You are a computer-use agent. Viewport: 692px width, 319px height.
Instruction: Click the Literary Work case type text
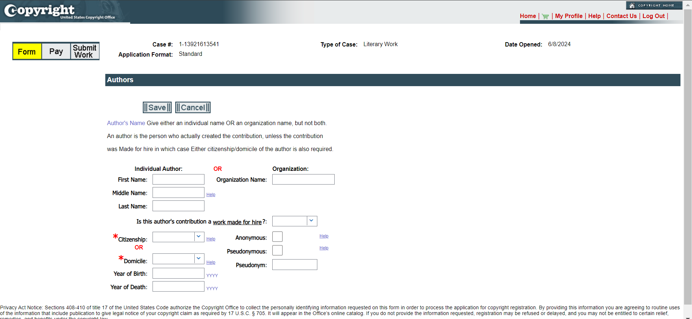tap(380, 44)
